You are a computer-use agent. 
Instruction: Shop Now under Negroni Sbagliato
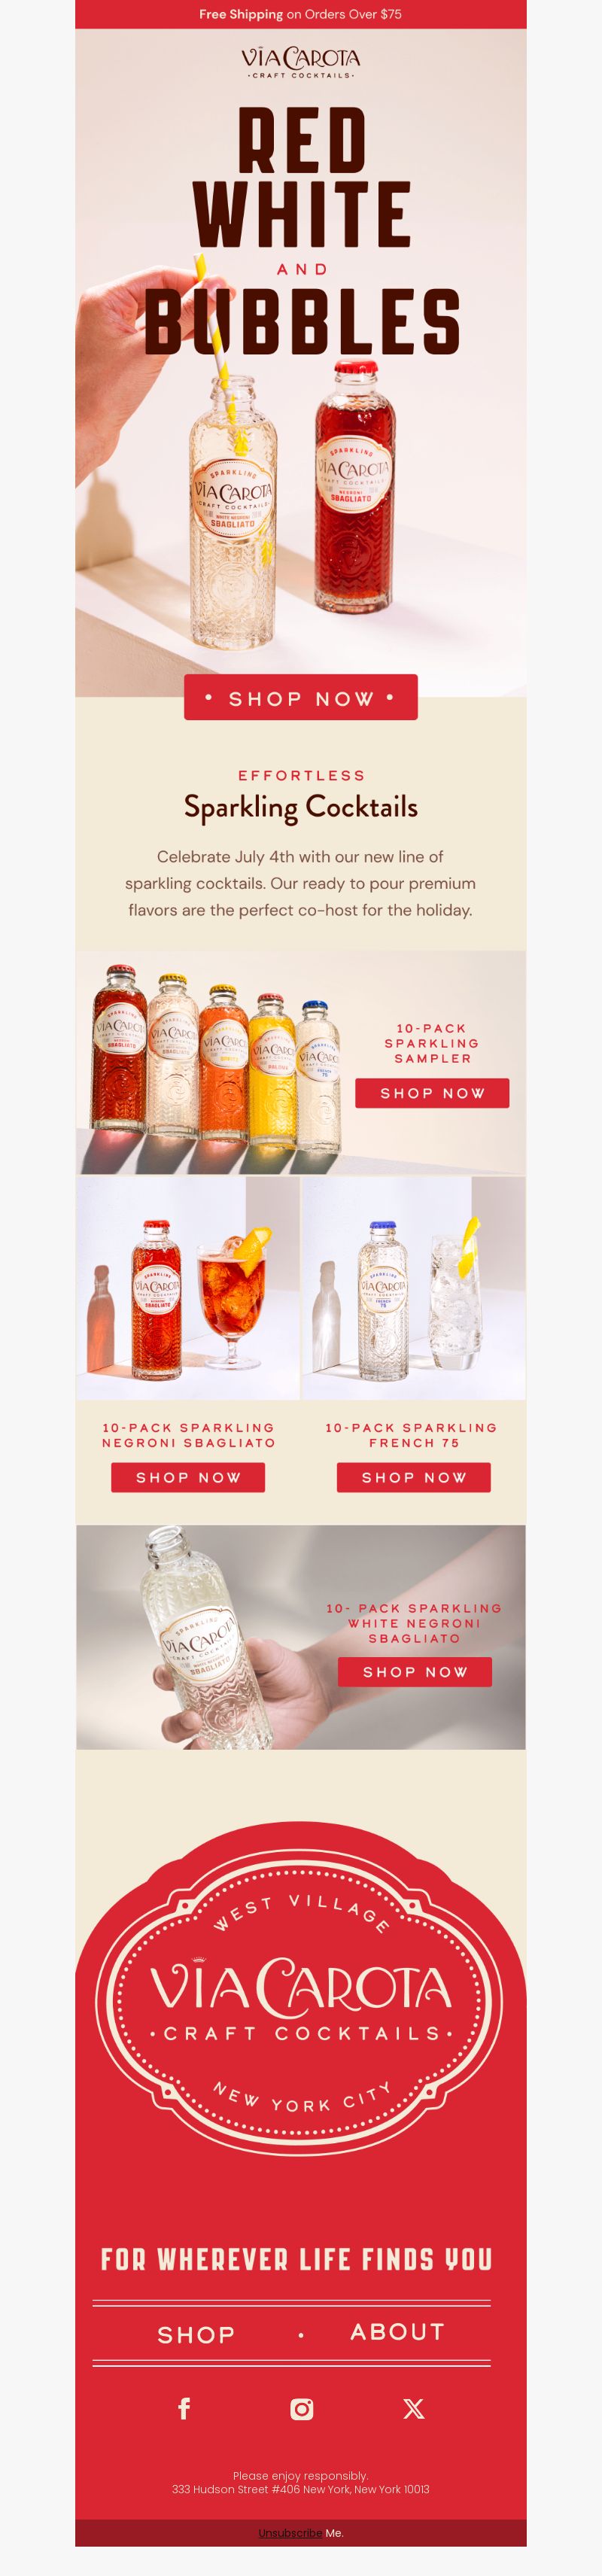click(188, 1477)
